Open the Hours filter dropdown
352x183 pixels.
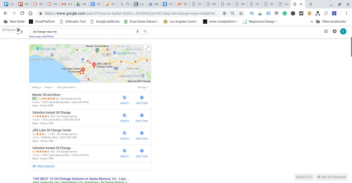[x=49, y=87]
